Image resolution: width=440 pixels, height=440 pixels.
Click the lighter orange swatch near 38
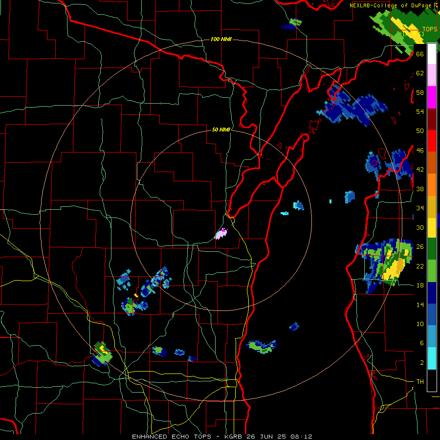432,184
